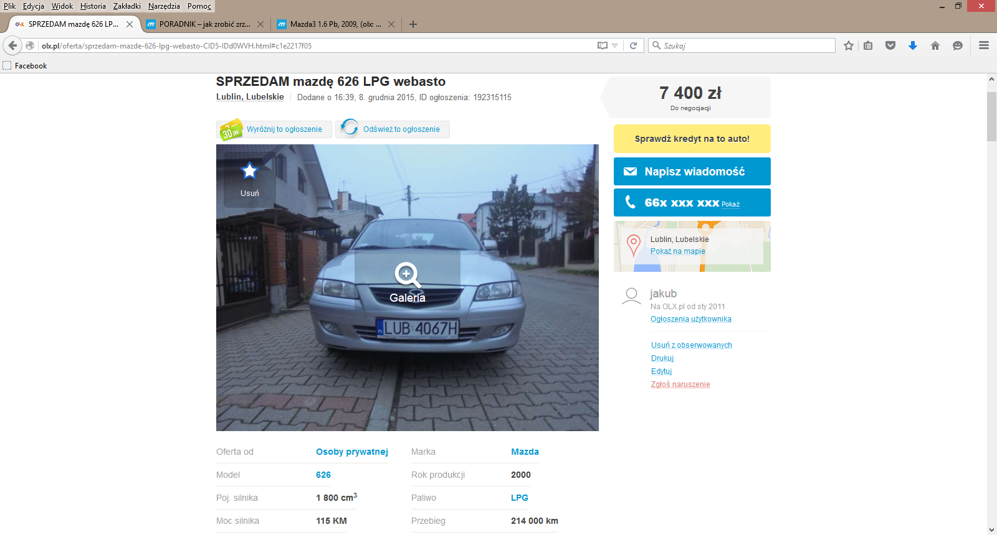Go to the Firefox home page icon

point(935,45)
